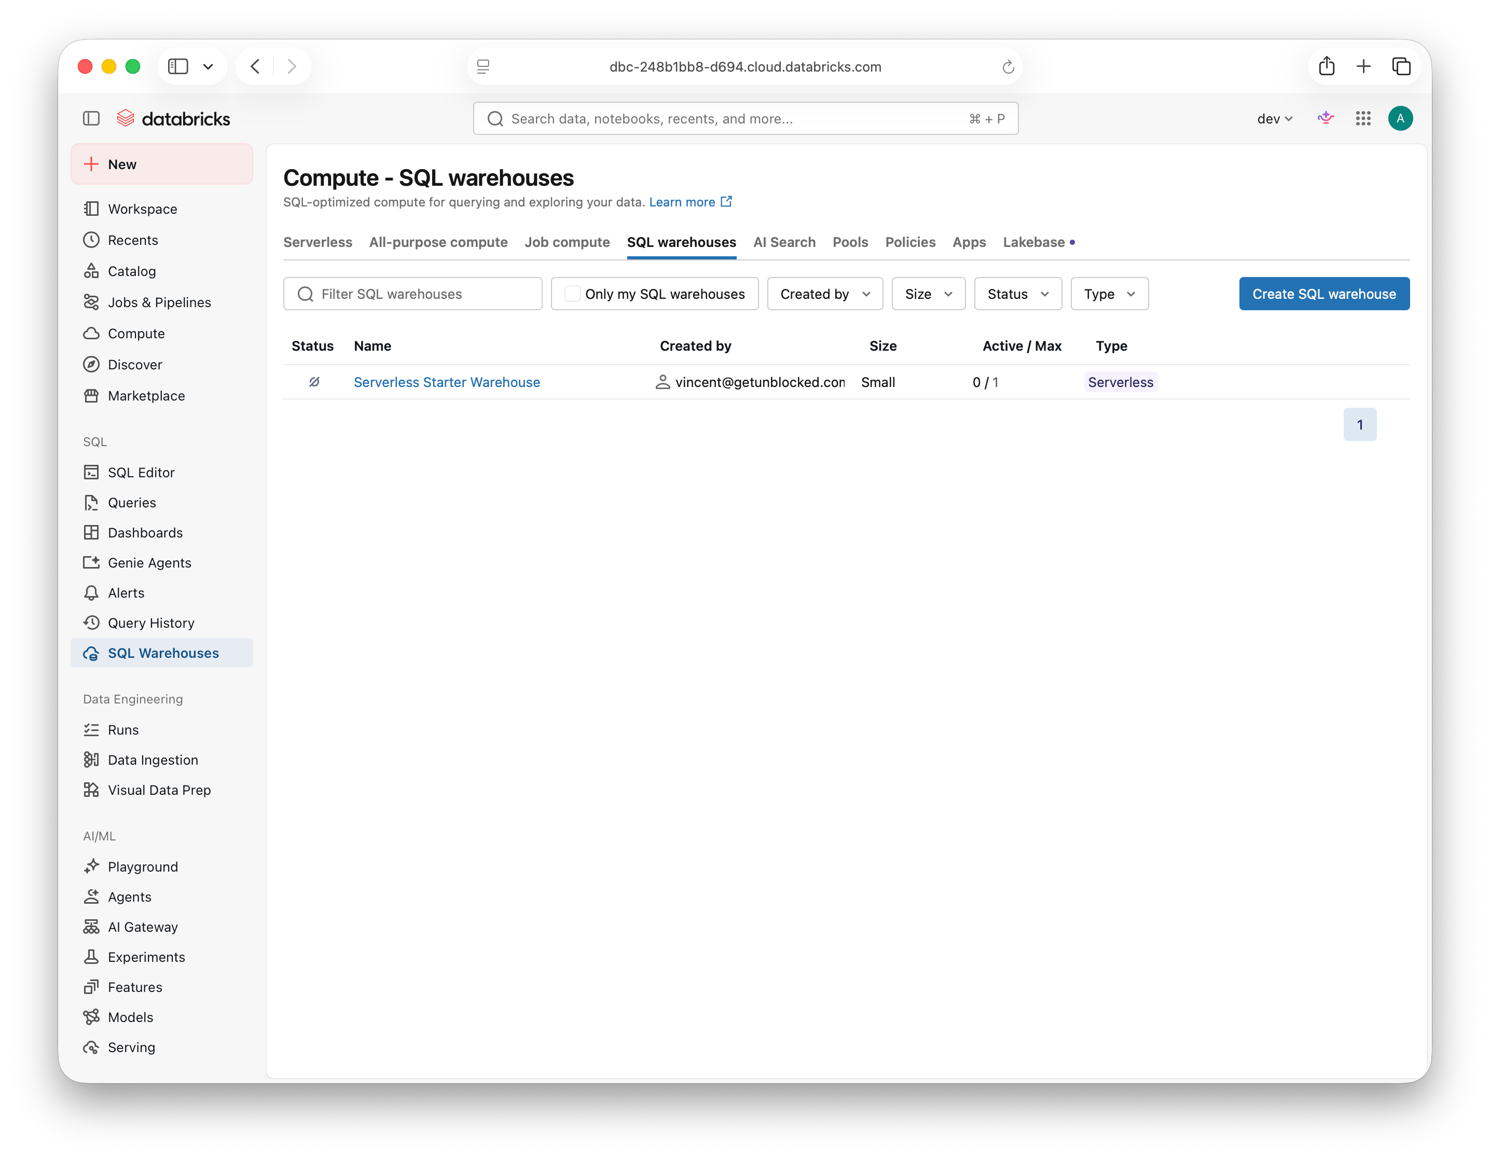Reload the page in Safari

(x=1008, y=67)
